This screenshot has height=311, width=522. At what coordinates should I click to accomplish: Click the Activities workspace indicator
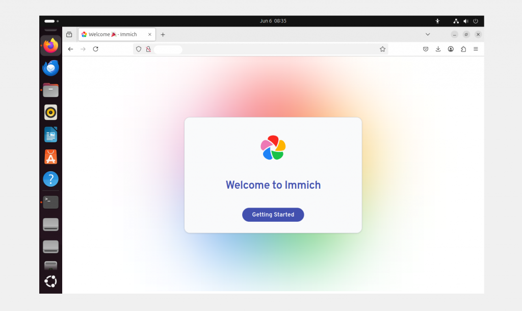pos(51,21)
